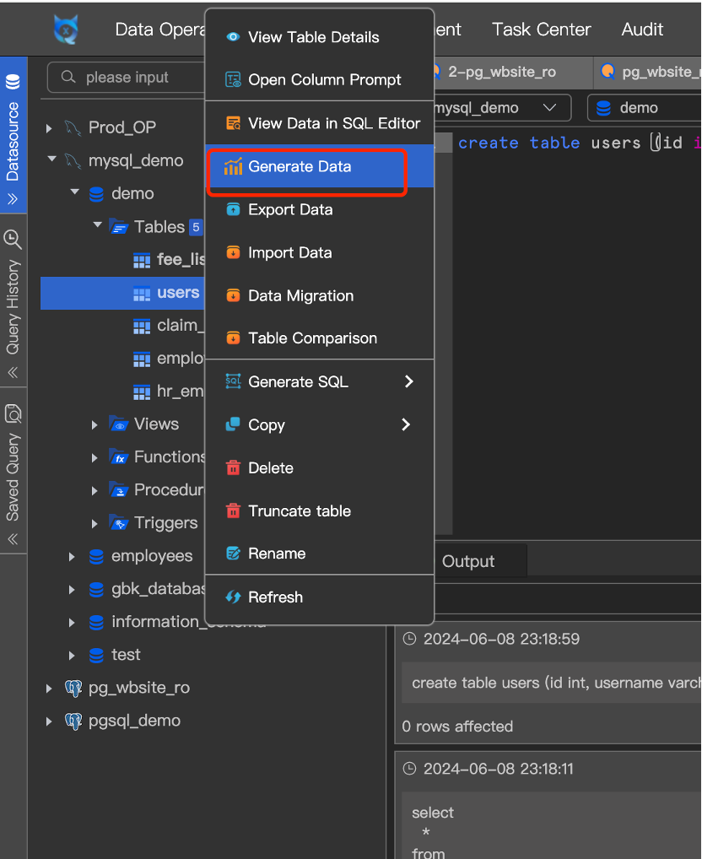The height and width of the screenshot is (859, 702).
Task: Open the Saved Query side tab
Action: [13, 471]
